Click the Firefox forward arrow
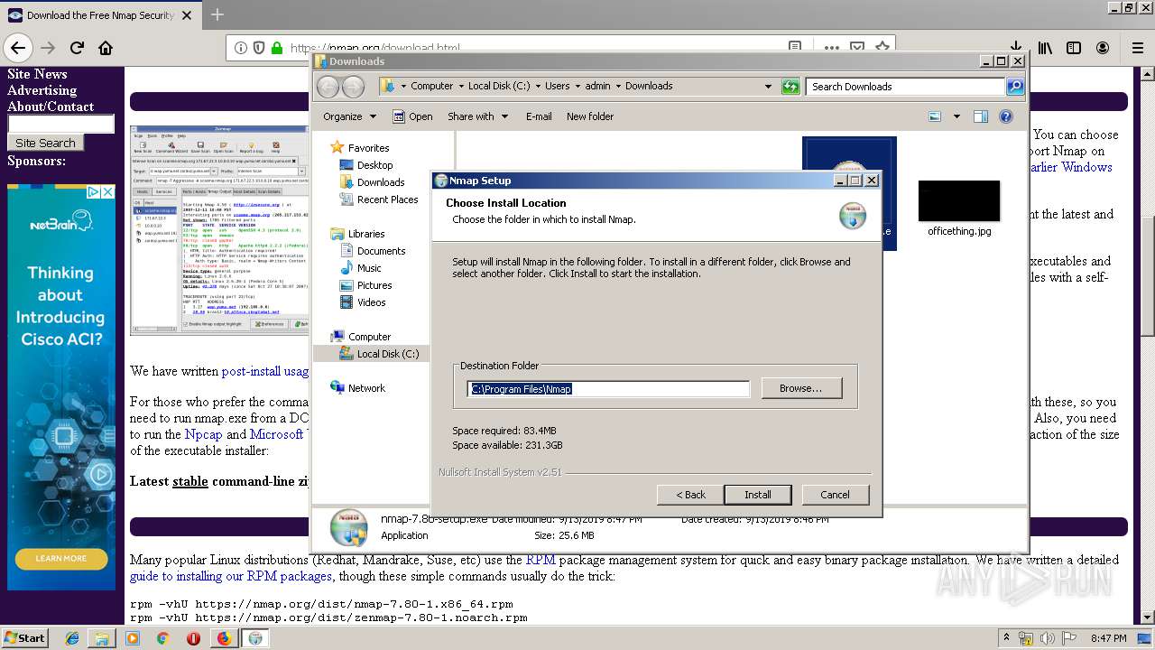The image size is (1155, 650). coord(48,48)
